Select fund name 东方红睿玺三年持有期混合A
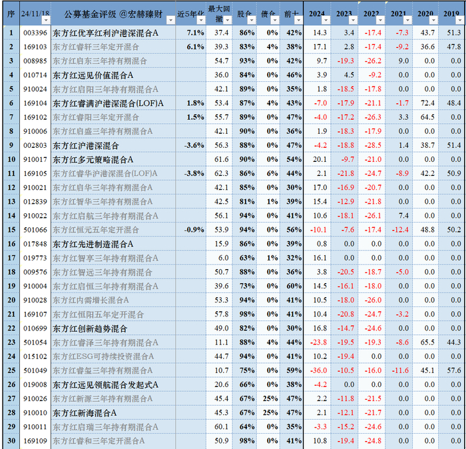The image size is (466, 449). point(103,371)
